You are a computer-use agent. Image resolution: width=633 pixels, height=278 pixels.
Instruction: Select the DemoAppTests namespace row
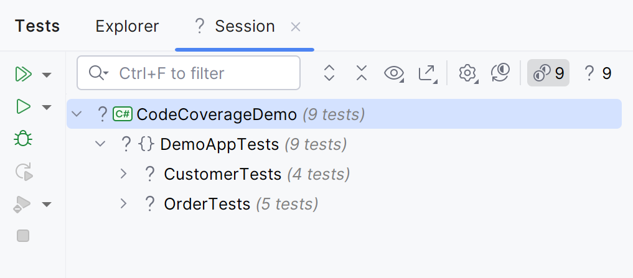(x=219, y=144)
